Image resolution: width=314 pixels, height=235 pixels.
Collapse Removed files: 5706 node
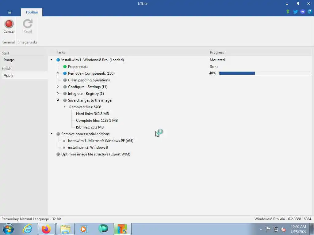(65, 107)
